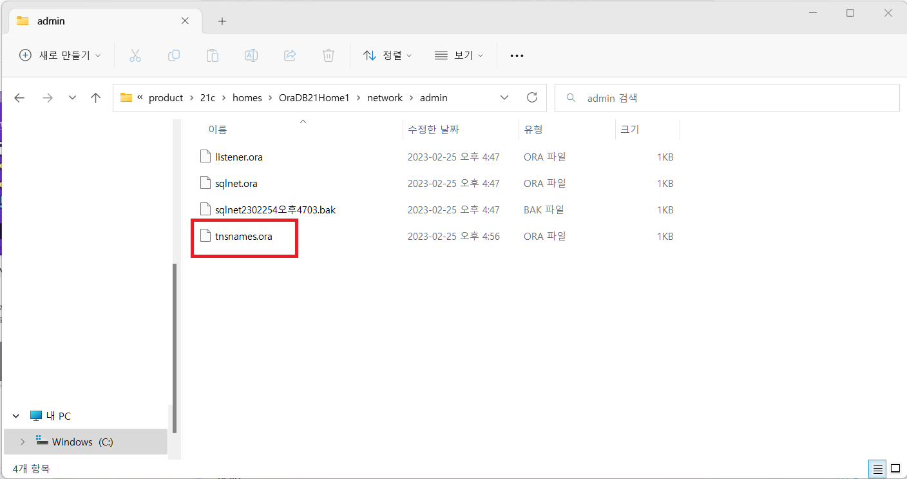
Task: Maximize the Explorer window
Action: (850, 13)
